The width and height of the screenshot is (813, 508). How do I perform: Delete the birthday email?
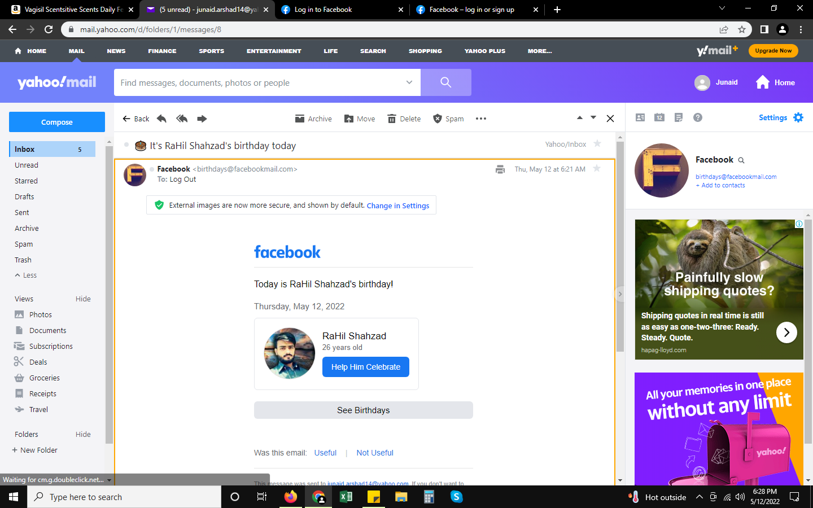tap(404, 119)
